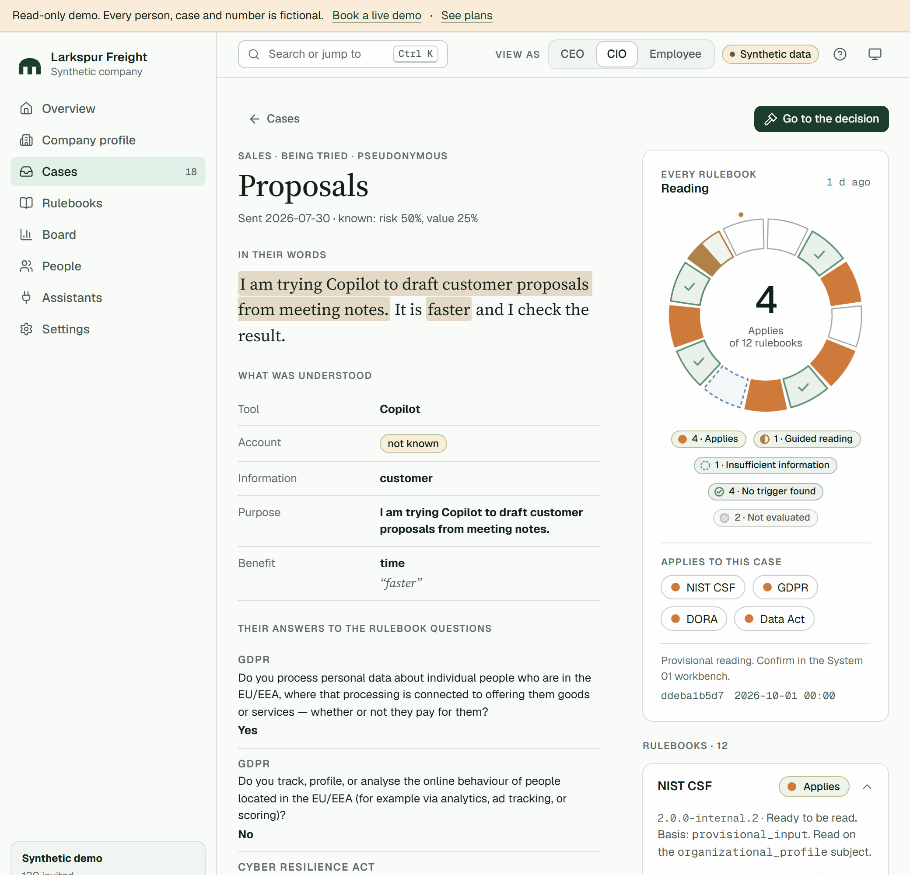Viewport: 910px width, 875px height.
Task: Click the 4 No trigger found chip
Action: click(765, 491)
